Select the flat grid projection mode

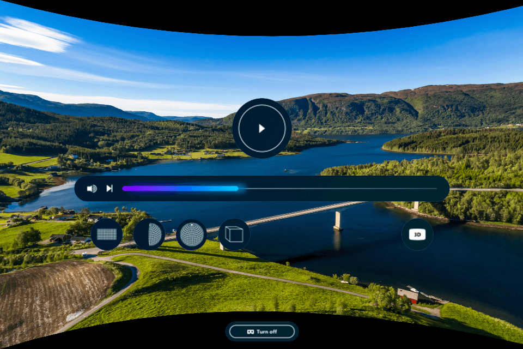coord(107,234)
